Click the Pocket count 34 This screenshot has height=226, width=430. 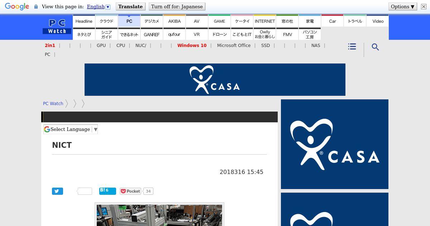point(148,191)
